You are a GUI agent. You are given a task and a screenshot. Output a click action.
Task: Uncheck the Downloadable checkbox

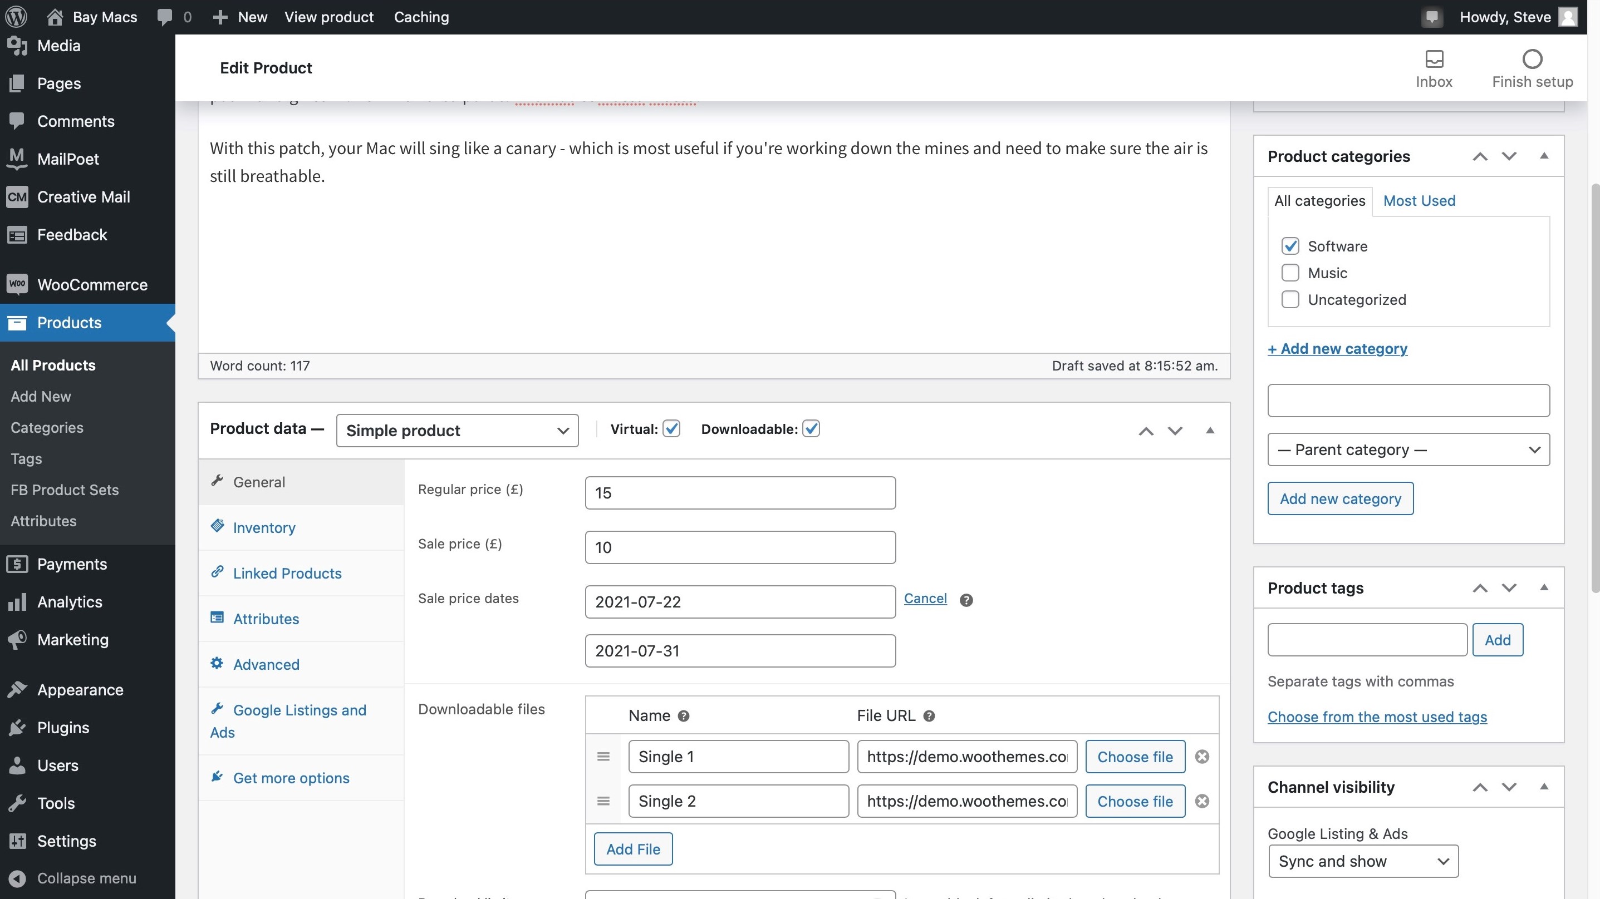pyautogui.click(x=811, y=428)
